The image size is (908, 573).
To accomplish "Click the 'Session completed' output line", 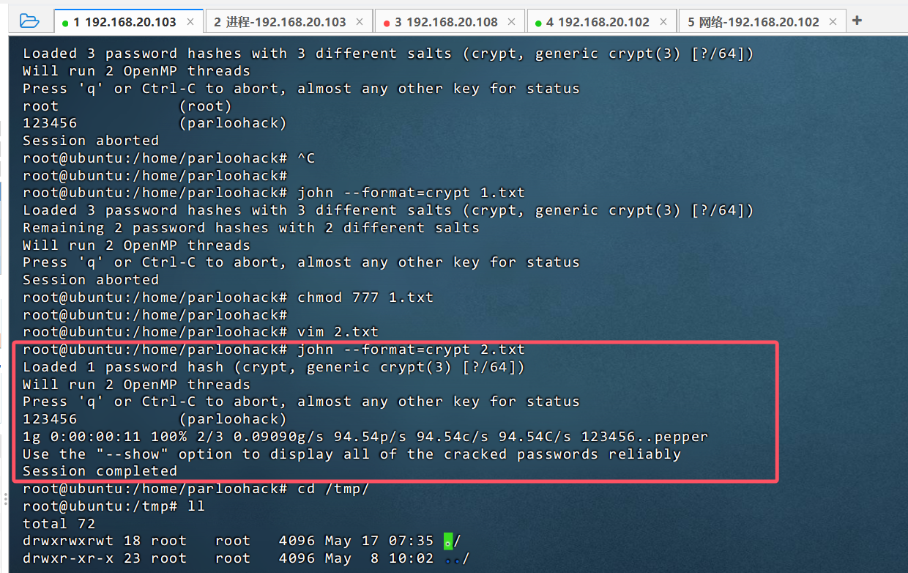I will click(100, 471).
